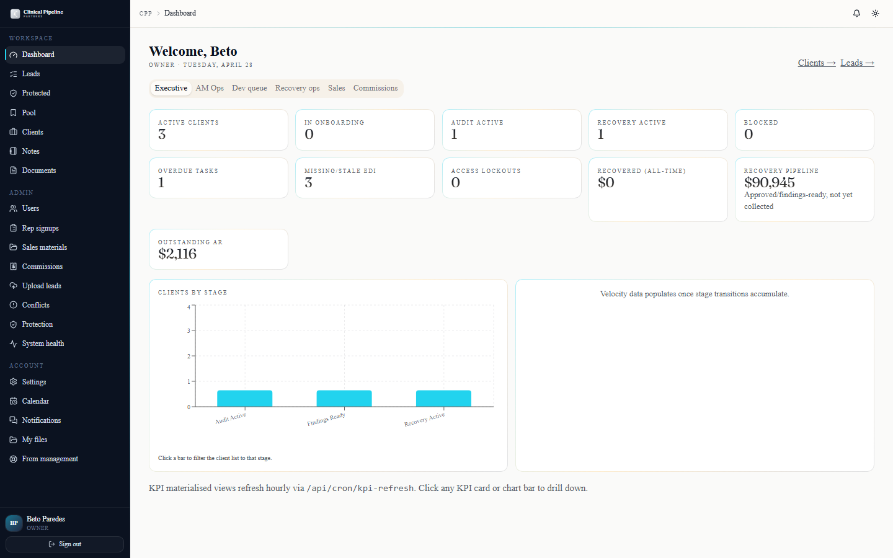Click the Dashboard breadcrumb text
The image size is (893, 558).
click(180, 13)
